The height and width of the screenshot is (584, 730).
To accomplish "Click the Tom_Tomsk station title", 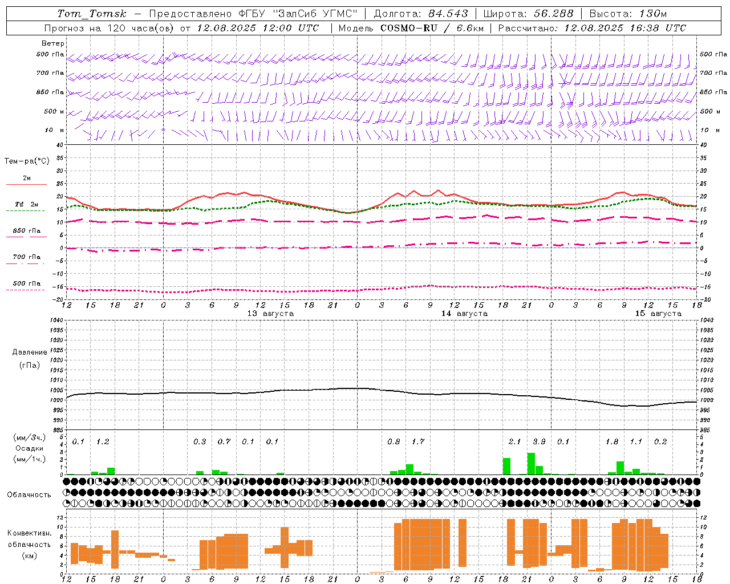I will (x=92, y=14).
